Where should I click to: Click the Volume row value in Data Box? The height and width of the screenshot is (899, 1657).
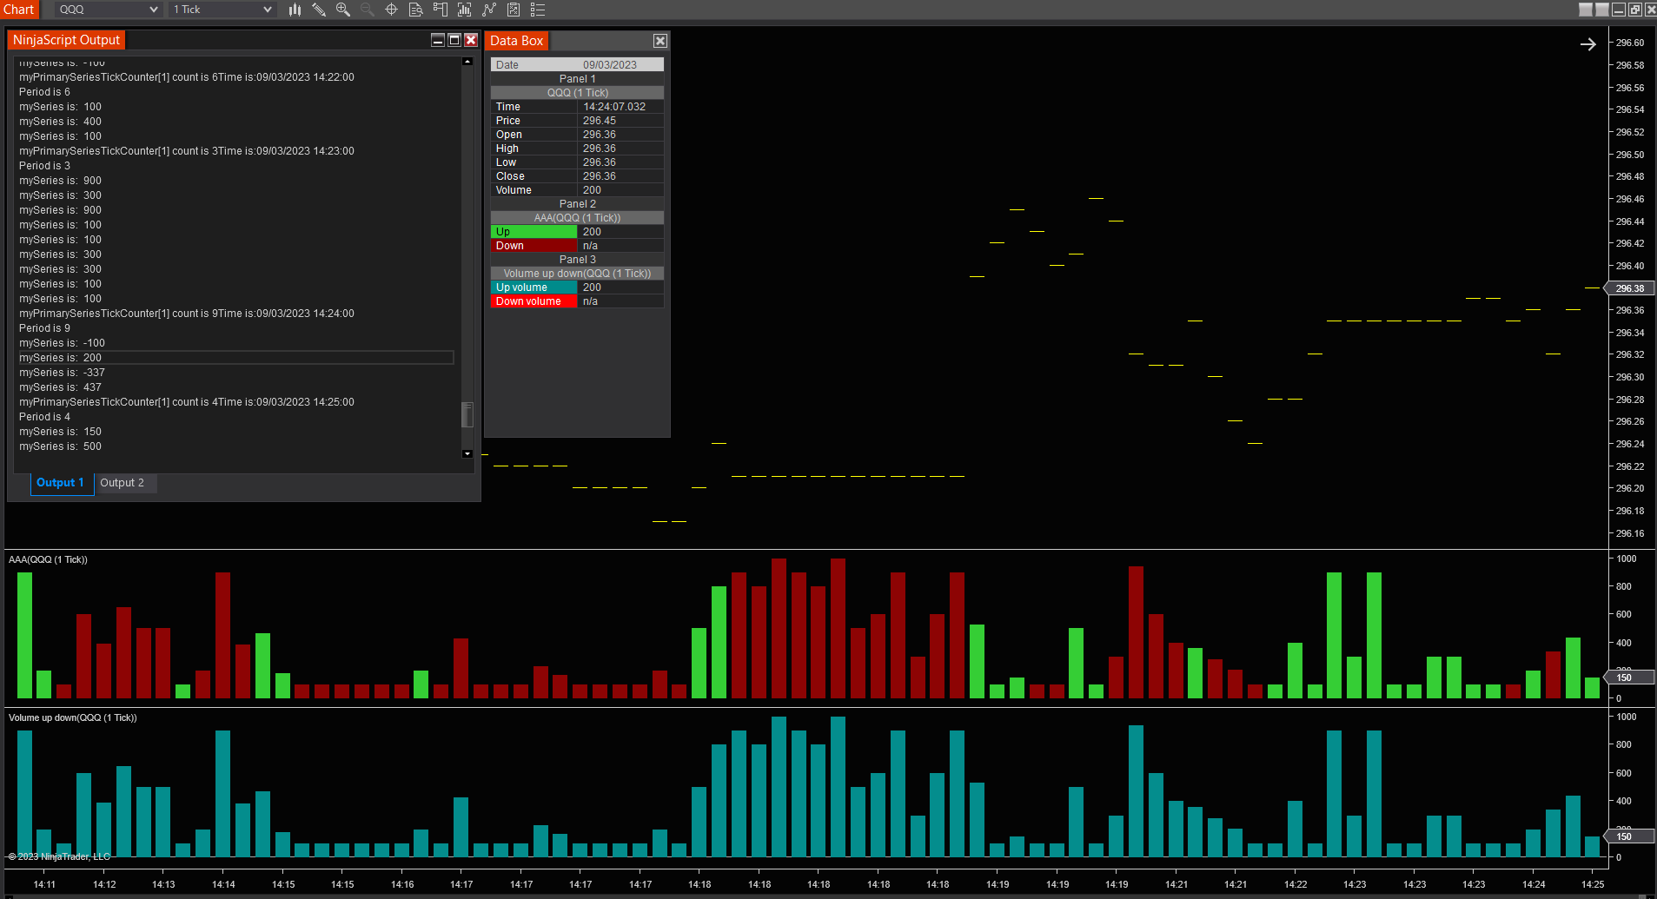[x=592, y=190]
